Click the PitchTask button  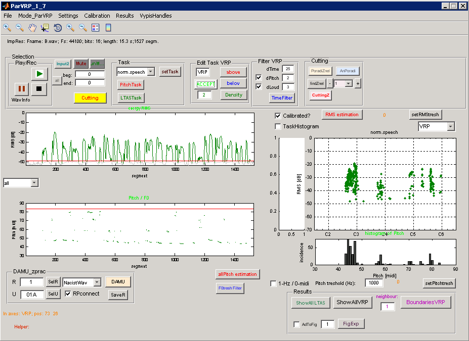[x=131, y=84]
